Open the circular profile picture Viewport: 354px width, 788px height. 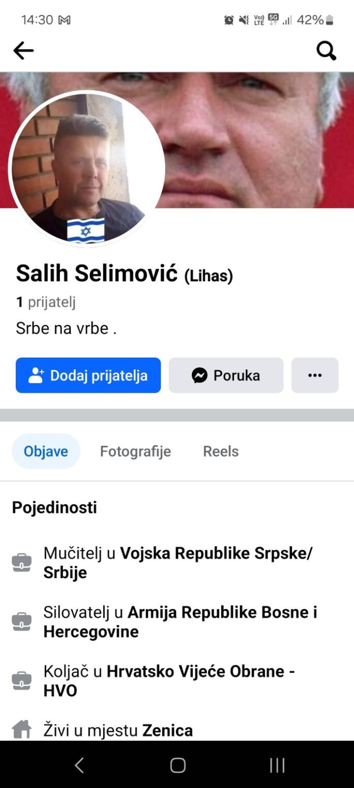click(86, 168)
